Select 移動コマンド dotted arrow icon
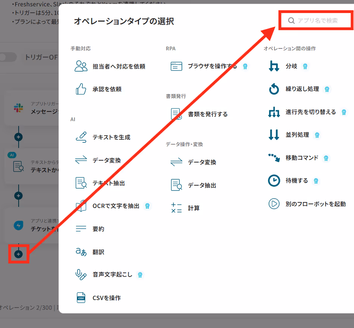Screen dimensions: 354x328 point(274,158)
